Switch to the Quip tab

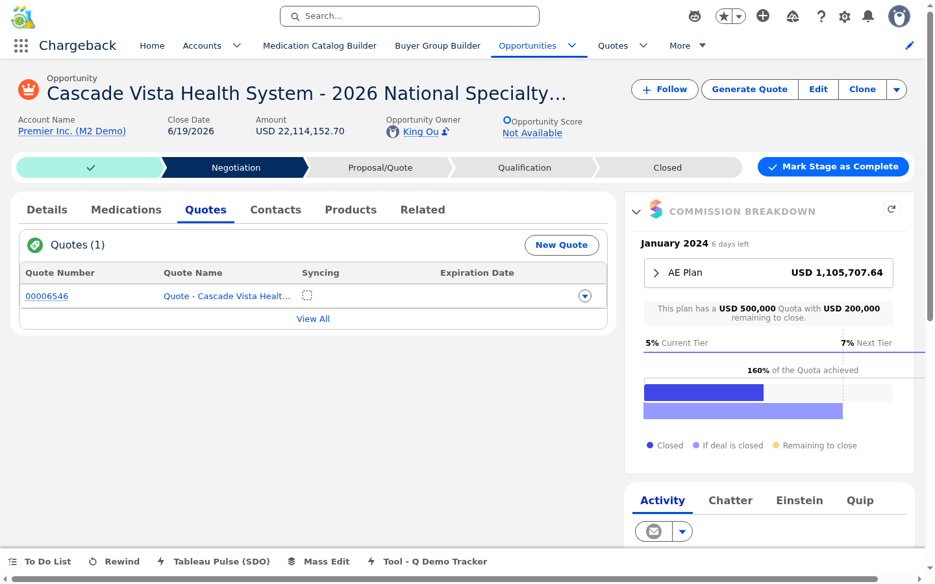pyautogui.click(x=860, y=500)
